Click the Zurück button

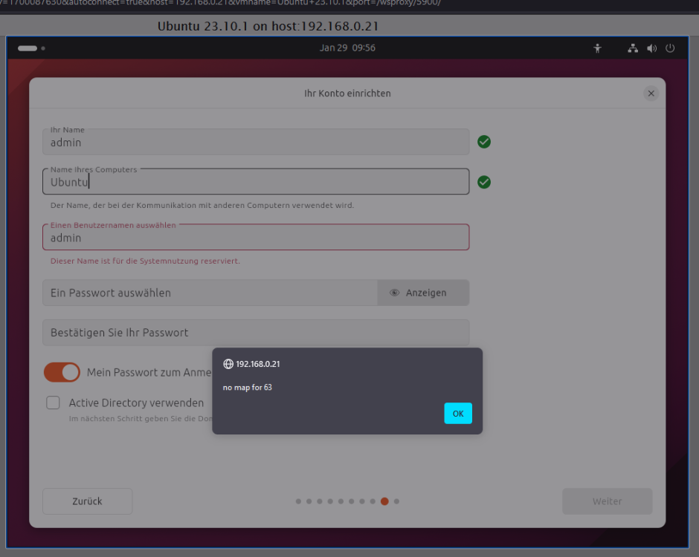(x=88, y=501)
